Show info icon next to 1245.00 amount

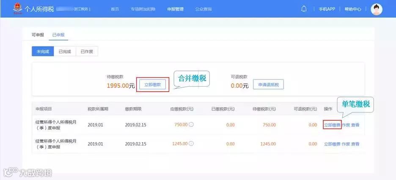[191, 143]
